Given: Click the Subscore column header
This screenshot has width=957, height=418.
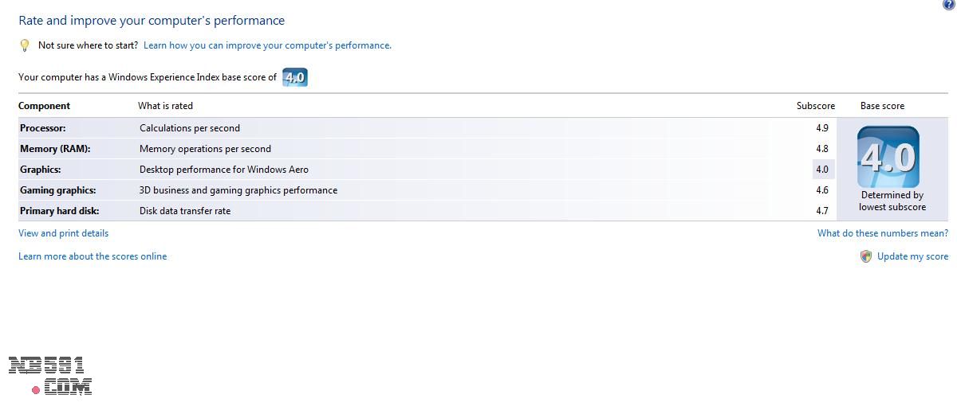Looking at the screenshot, I should pyautogui.click(x=815, y=106).
